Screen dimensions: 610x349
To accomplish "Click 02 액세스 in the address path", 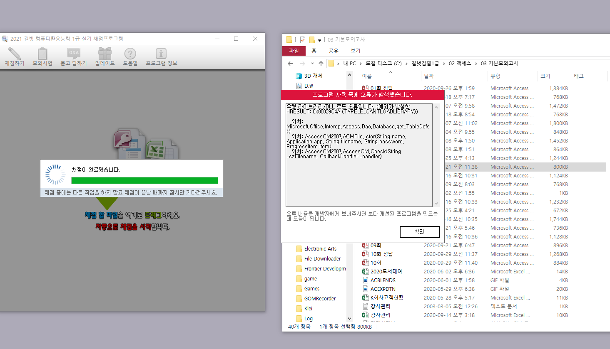I will point(460,64).
